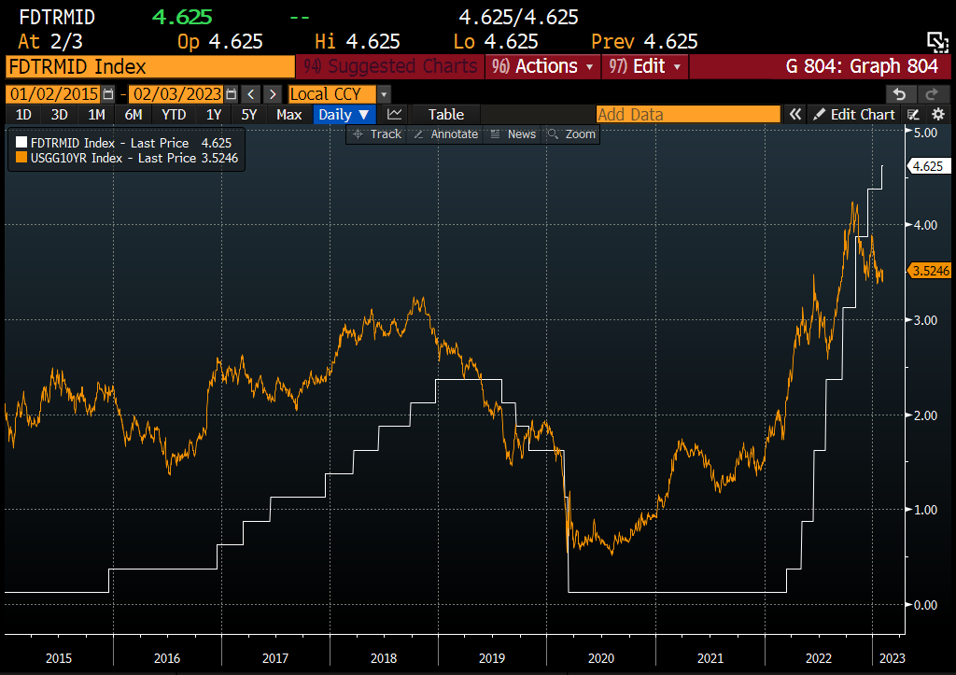This screenshot has height=675, width=956.
Task: Open the Edit menu labeled 97
Action: 645,66
